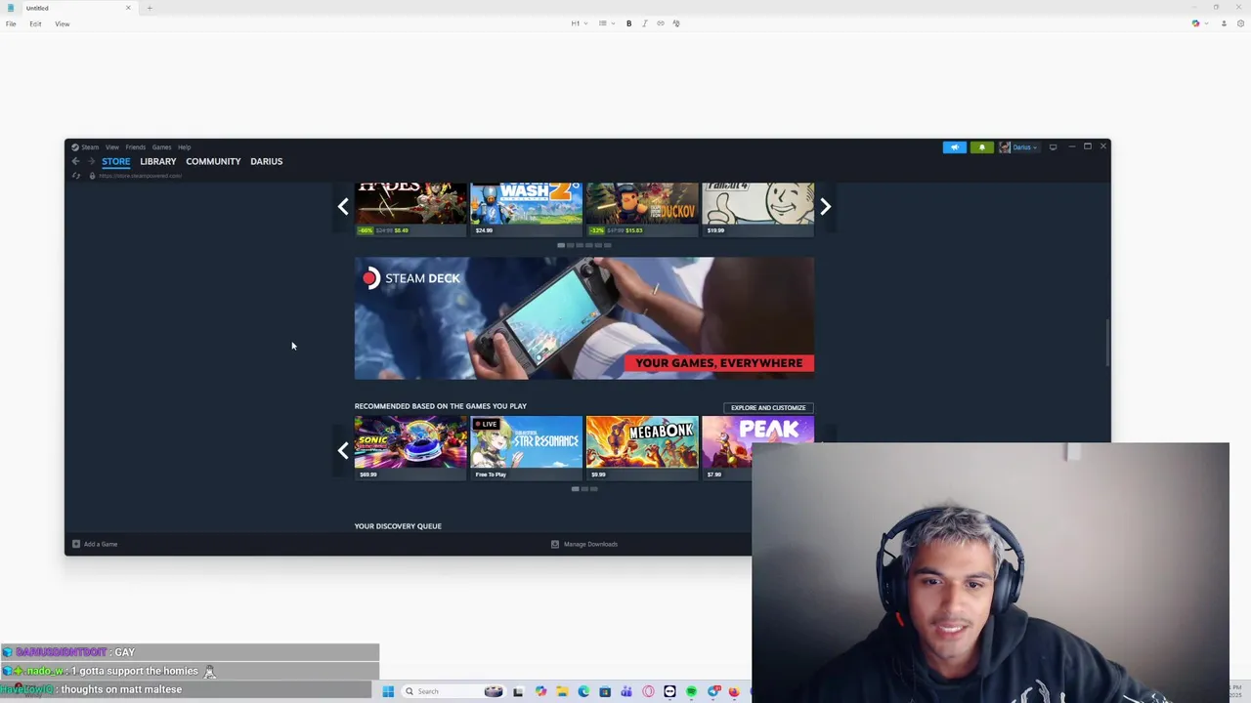
Task: Select the Untitled document tab
Action: pos(68,8)
